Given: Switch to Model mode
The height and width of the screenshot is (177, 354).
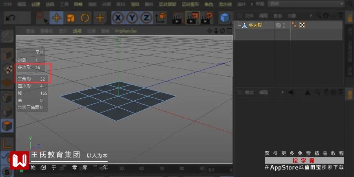Looking at the screenshot, I should point(7,55).
